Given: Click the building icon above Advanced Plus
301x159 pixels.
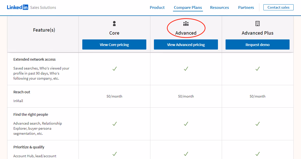Looking at the screenshot, I should pyautogui.click(x=257, y=24).
